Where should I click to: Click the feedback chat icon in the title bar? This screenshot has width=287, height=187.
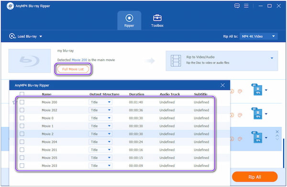(237, 6)
